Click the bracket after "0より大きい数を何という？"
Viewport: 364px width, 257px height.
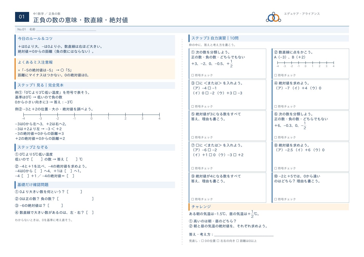pyautogui.click(x=74, y=192)
